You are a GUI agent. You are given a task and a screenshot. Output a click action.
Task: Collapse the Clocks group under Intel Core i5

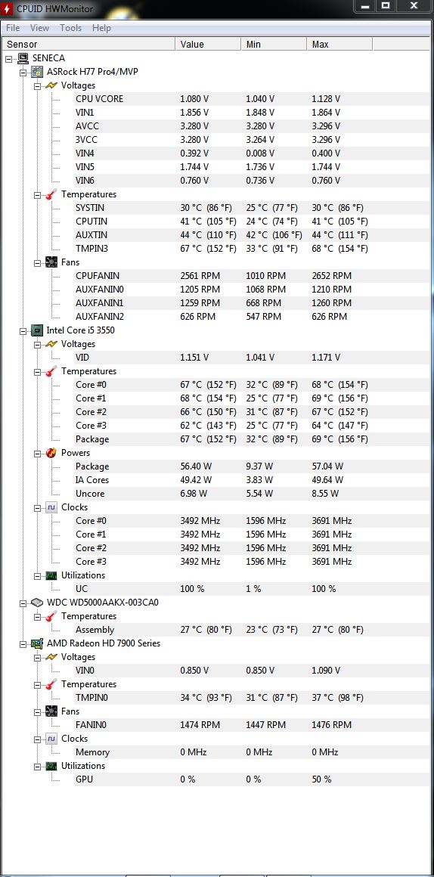37,508
